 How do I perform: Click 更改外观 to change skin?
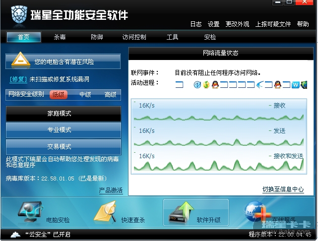click(x=237, y=24)
